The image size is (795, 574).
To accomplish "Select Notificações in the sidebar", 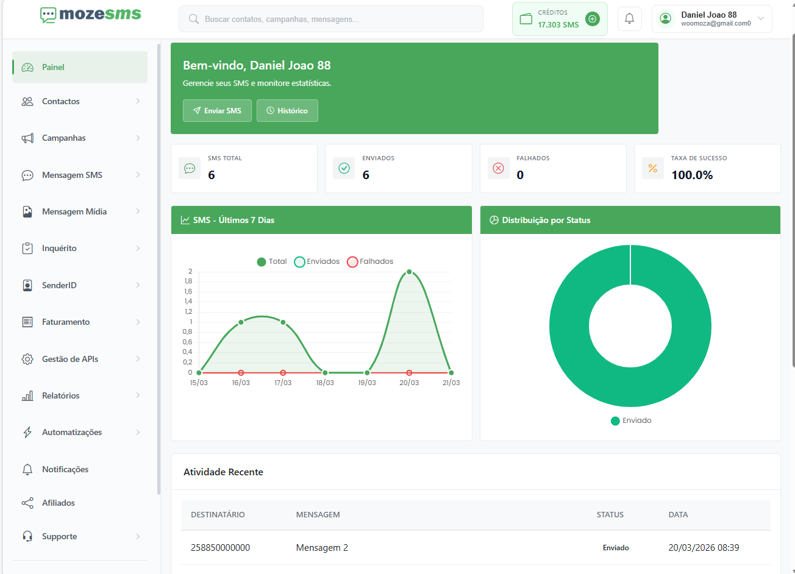I will 65,469.
